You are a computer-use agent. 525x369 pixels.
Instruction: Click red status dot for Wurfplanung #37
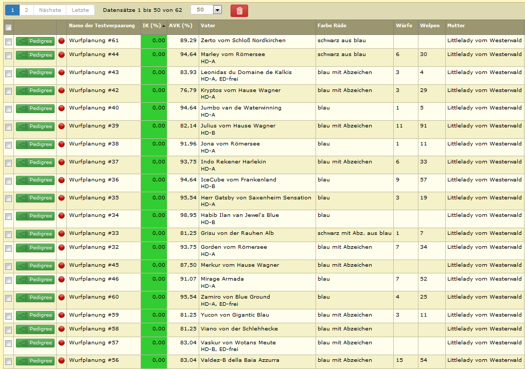point(62,162)
